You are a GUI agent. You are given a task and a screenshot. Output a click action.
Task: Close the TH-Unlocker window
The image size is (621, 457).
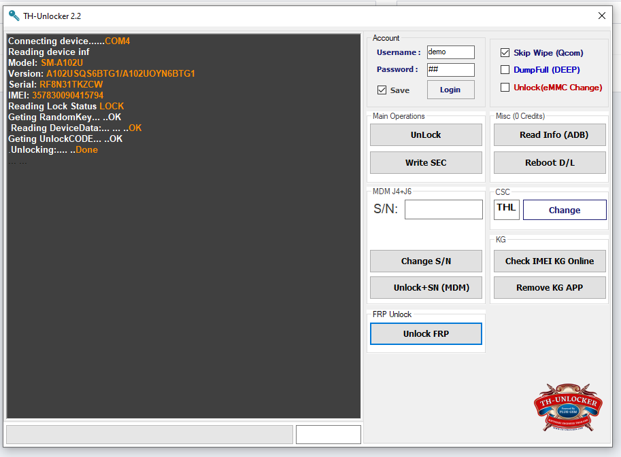tap(601, 16)
